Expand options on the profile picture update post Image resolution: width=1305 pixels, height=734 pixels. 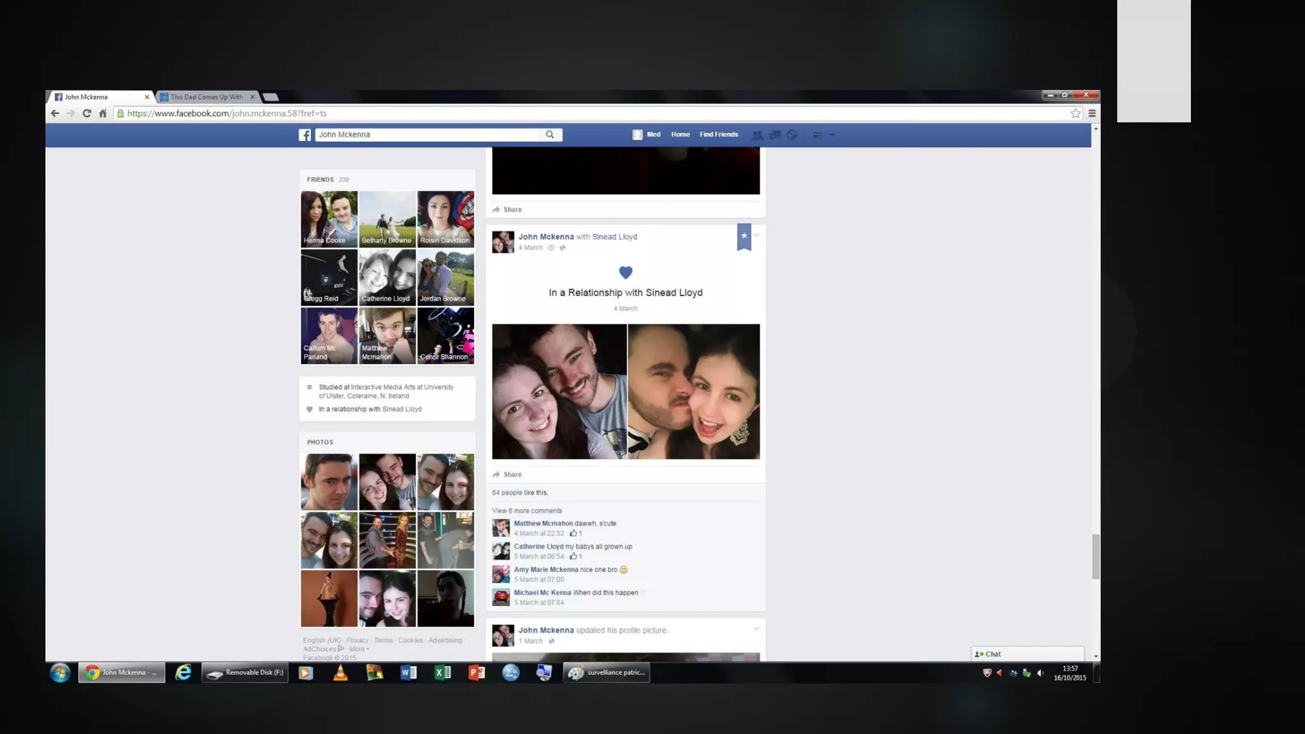[756, 629]
